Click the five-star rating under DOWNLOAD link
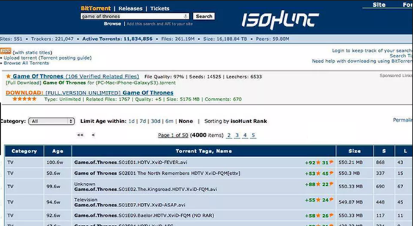Image resolution: width=413 pixels, height=226 pixels. coord(24,99)
